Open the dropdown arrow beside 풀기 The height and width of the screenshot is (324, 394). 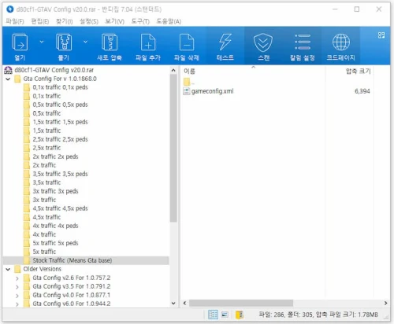pos(85,42)
